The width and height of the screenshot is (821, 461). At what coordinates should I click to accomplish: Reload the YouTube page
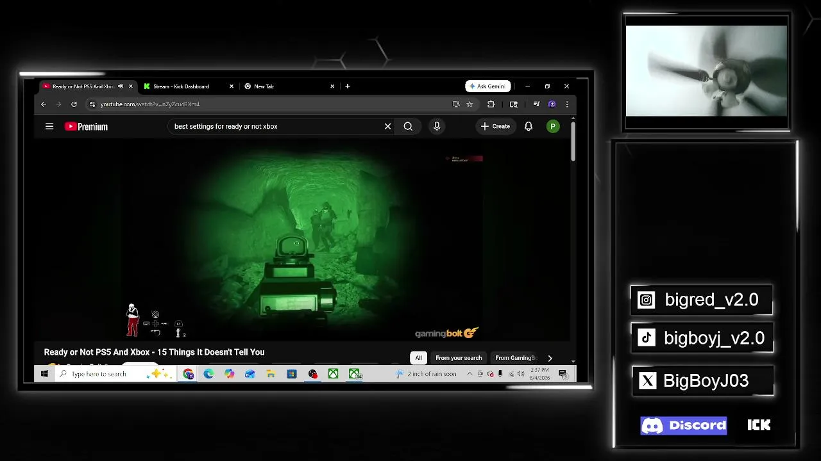74,104
